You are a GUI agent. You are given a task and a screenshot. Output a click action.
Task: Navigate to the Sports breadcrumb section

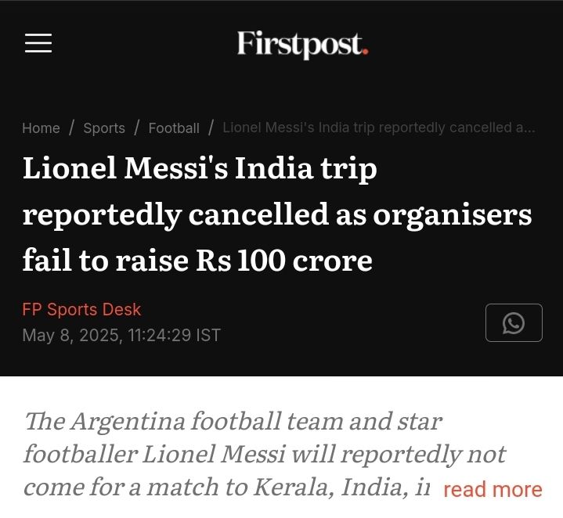104,128
